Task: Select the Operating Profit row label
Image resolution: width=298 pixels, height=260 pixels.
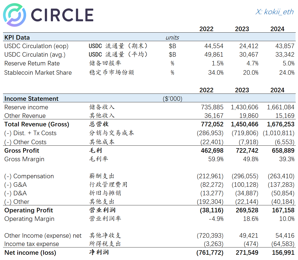Action: point(29,210)
